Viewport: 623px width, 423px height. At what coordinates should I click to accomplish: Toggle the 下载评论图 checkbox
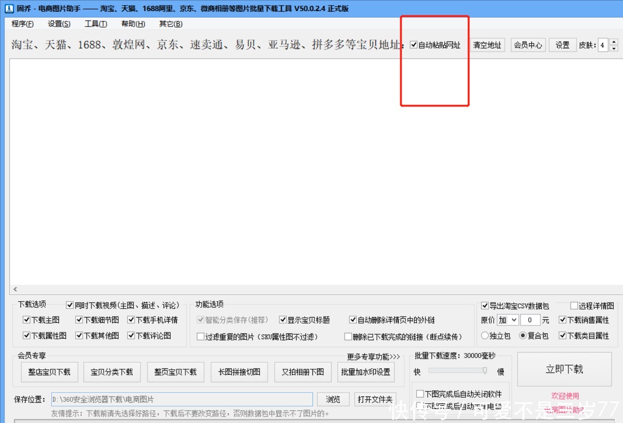coord(131,336)
